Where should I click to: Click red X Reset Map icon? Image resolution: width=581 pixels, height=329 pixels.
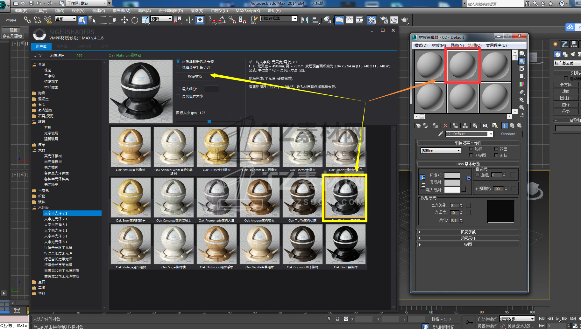click(445, 126)
